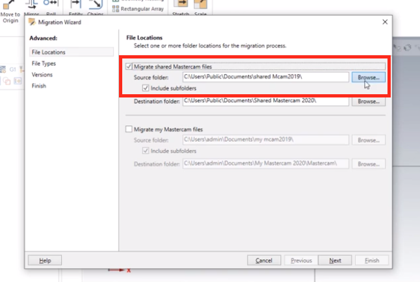Click the Previous button
Image resolution: width=420 pixels, height=282 pixels.
click(301, 261)
